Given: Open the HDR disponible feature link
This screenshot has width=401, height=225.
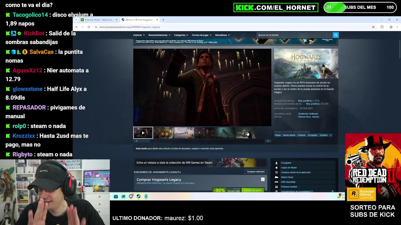Looking at the screenshot, I should point(288,182).
